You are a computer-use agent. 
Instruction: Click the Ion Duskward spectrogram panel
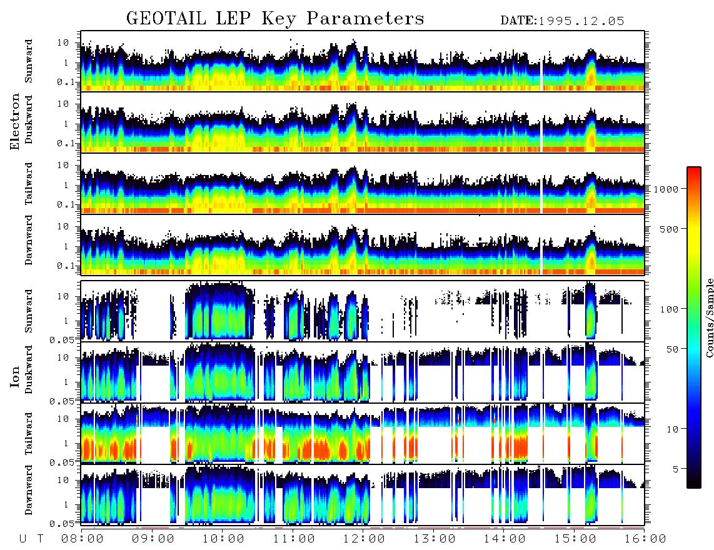click(363, 372)
